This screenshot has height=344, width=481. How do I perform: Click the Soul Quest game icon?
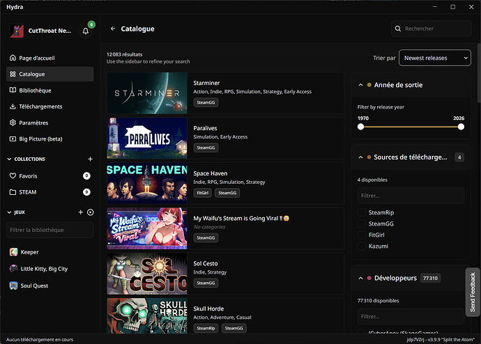pos(13,286)
